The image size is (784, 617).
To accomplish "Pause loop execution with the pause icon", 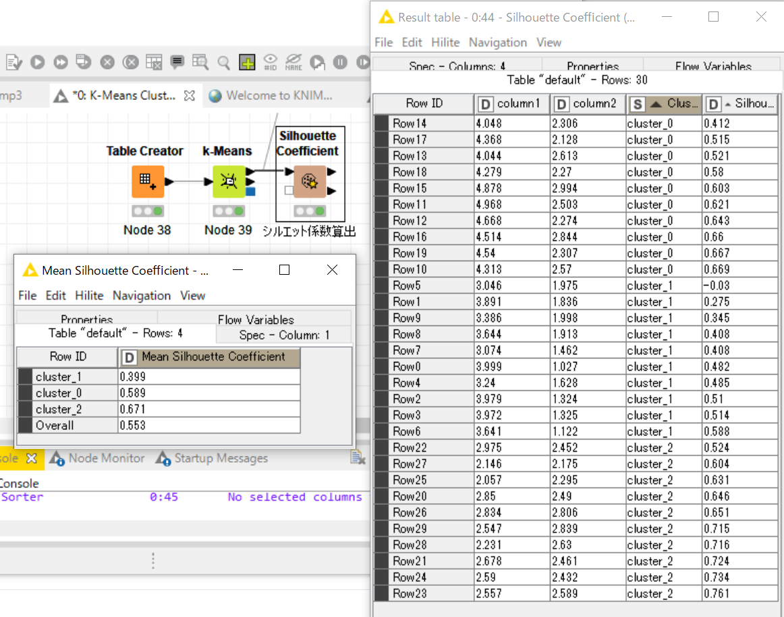I will click(x=340, y=62).
